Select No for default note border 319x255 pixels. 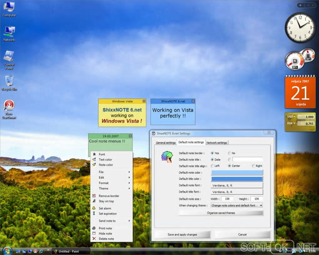click(x=230, y=153)
